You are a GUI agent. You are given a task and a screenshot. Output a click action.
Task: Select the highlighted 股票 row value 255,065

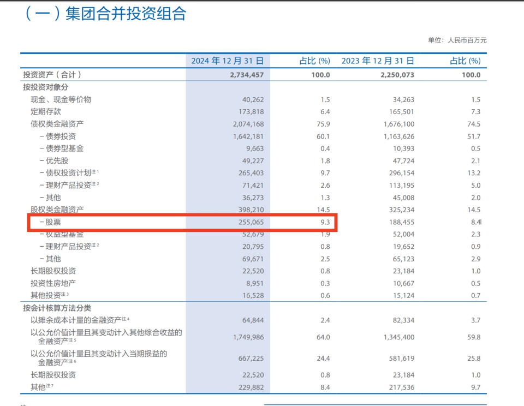254,222
